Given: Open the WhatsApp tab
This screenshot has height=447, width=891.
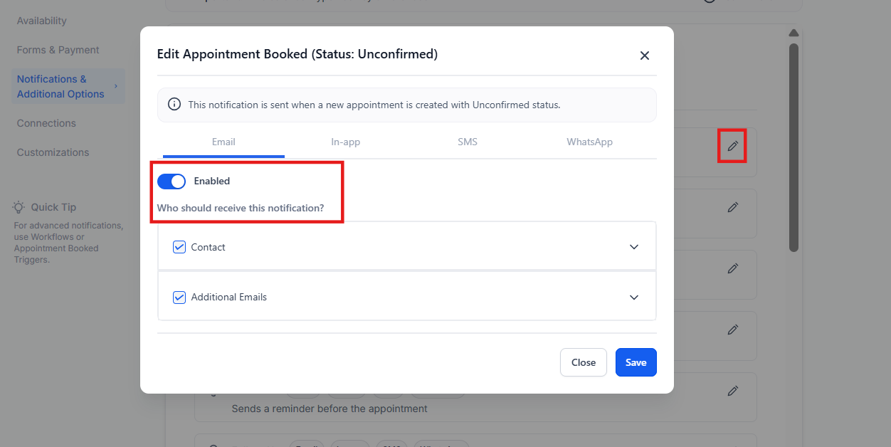Looking at the screenshot, I should tap(589, 142).
